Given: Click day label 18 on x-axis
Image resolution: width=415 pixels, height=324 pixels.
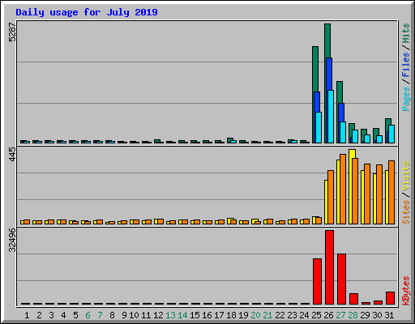Looking at the screenshot, I should click(x=231, y=315).
